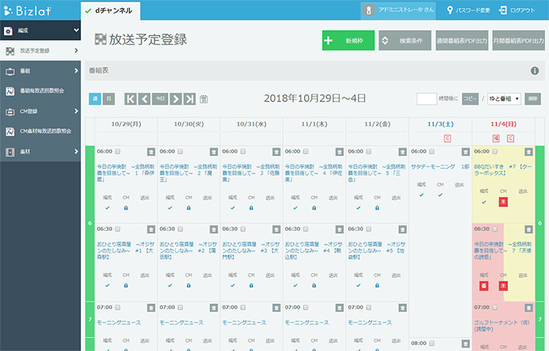Click the red 未 status badge on 11/4 06:00
The width and height of the screenshot is (549, 351).
pyautogui.click(x=503, y=202)
